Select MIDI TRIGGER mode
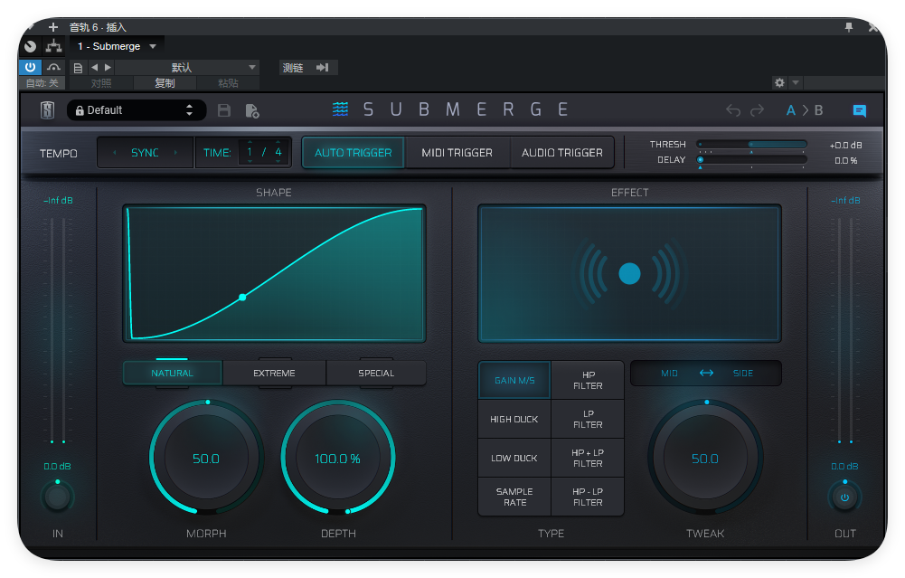The width and height of the screenshot is (905, 578). pos(457,153)
